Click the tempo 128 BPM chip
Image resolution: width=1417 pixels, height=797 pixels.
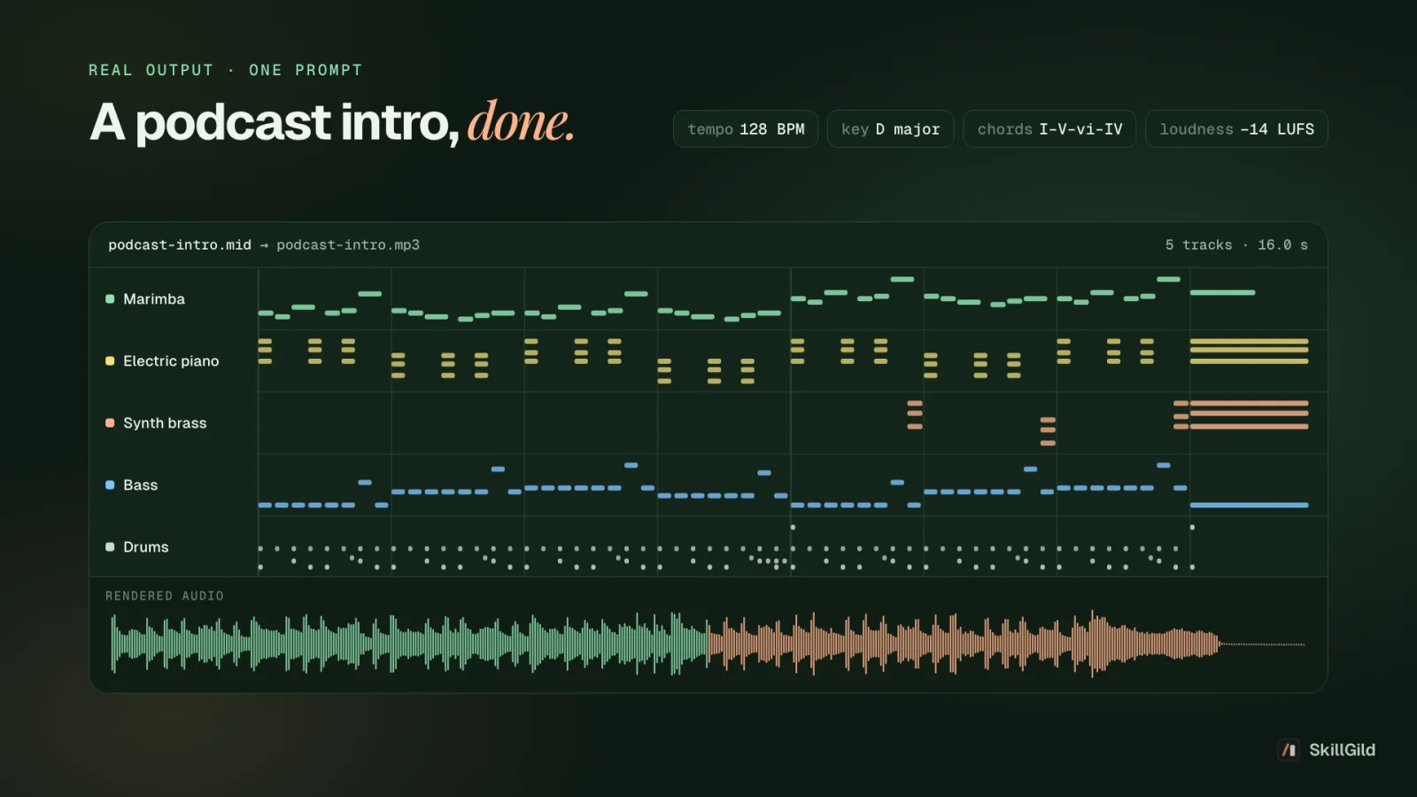coord(746,129)
